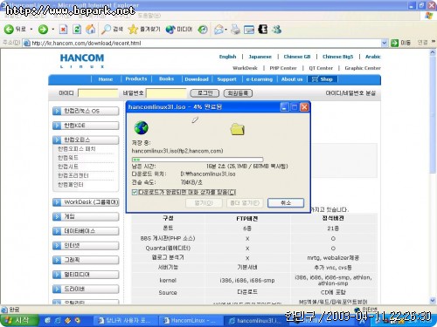This screenshot has width=437, height=327.
Task: Click the Edit page toolbar icon
Action: 249,29
